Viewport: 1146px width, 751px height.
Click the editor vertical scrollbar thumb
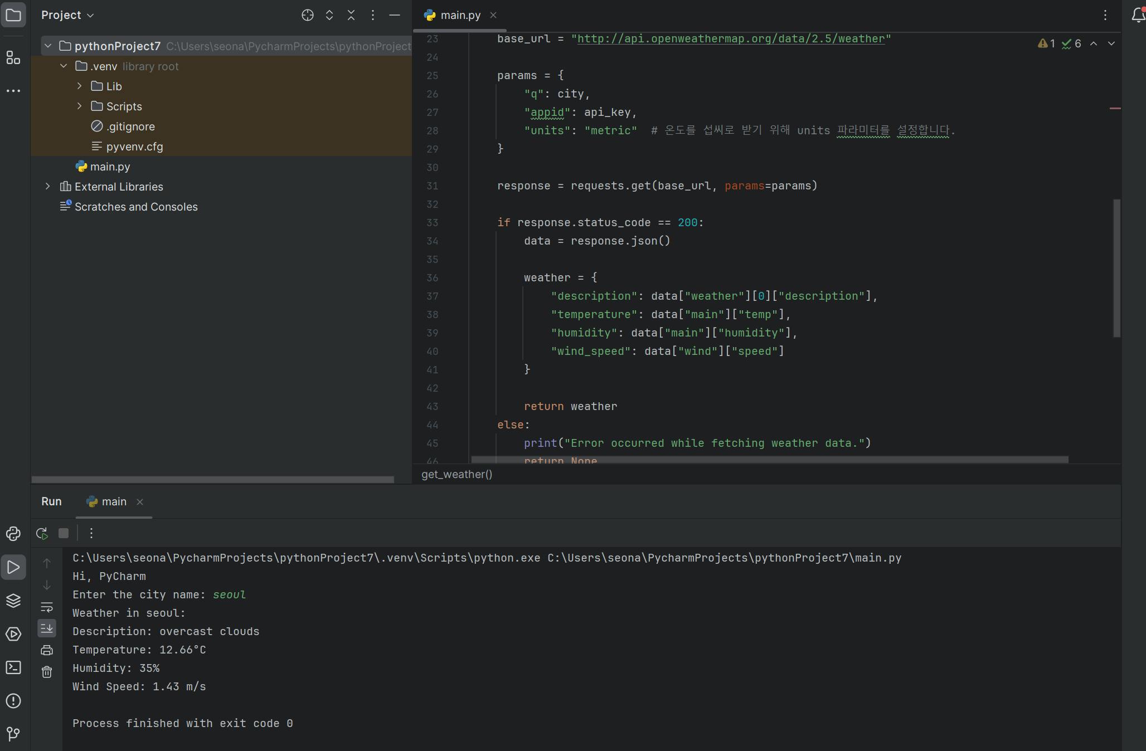pos(1116,267)
